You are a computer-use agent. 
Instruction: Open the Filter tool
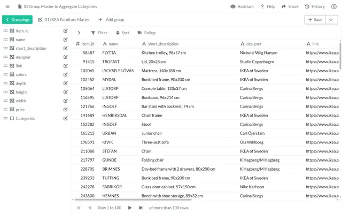point(99,33)
